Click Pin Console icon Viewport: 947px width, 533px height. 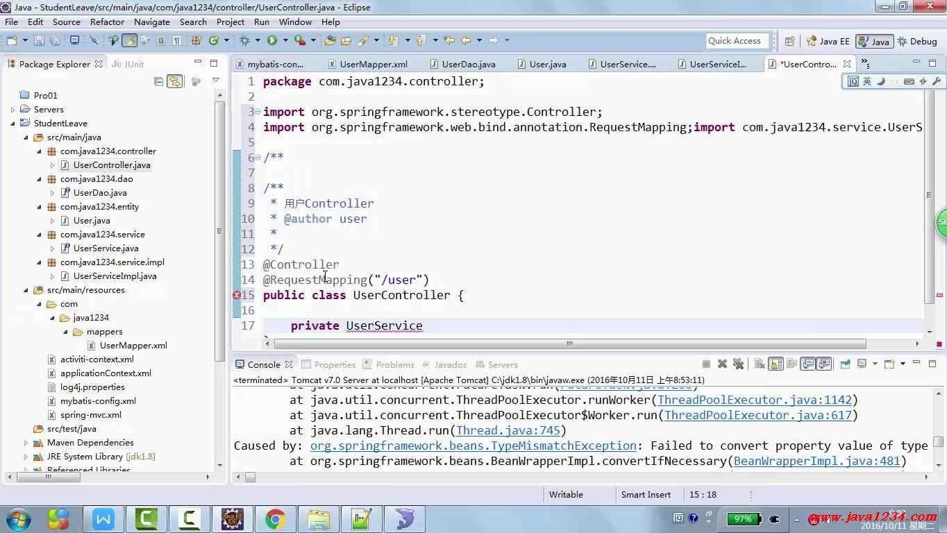(x=845, y=364)
